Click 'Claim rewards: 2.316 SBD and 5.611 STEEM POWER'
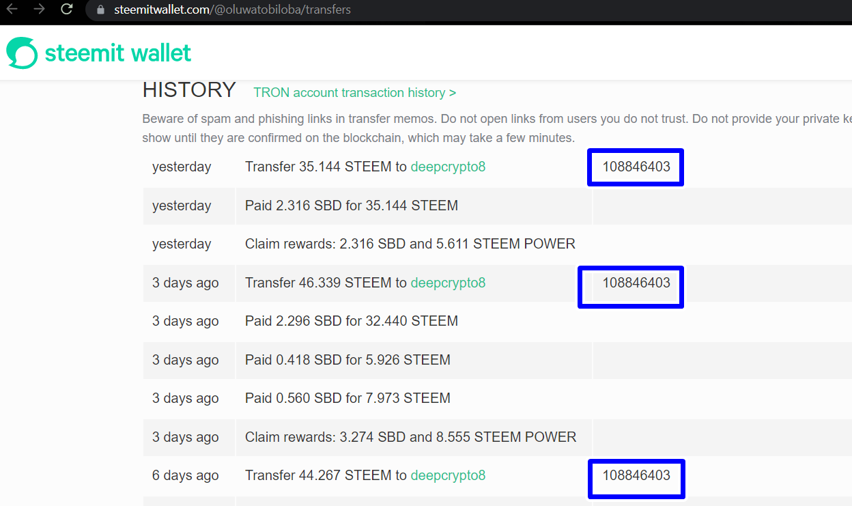The image size is (852, 506). click(410, 244)
